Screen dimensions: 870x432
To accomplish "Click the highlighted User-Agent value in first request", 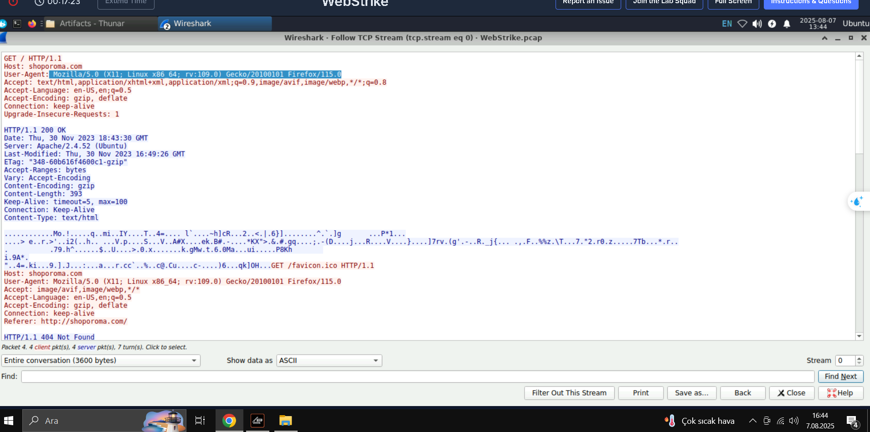I will (196, 74).
